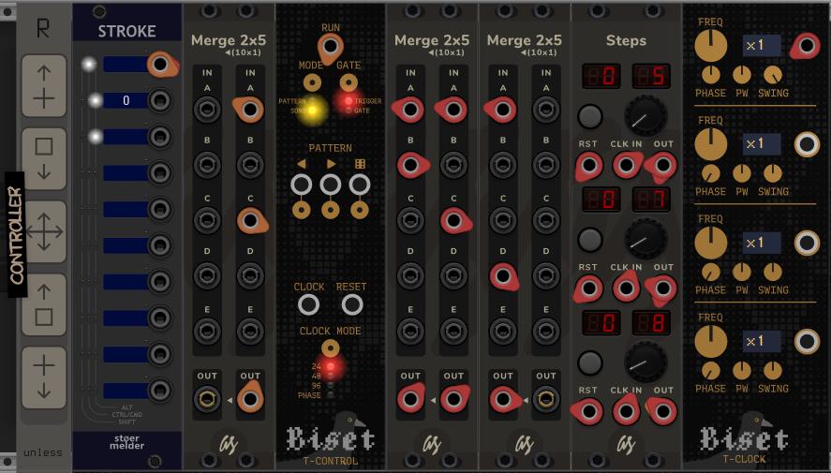Click the orange-cabled OUT jack on leftmost Merge
Screen dimensions: 831x473
(249, 399)
